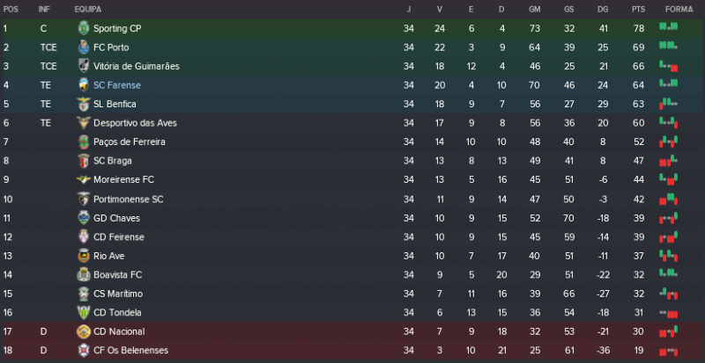Sort table by POS column header

11,9
